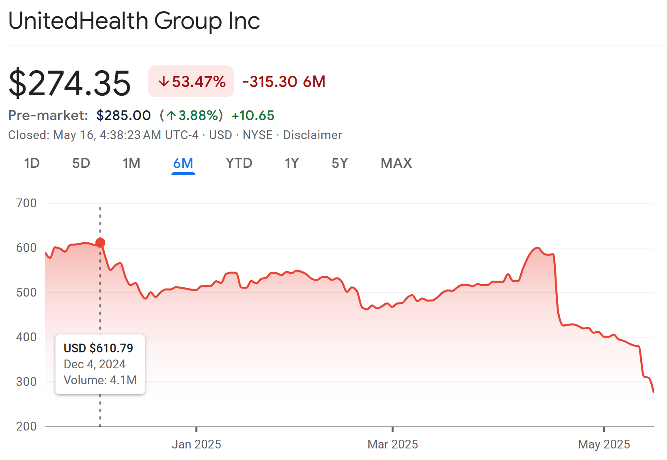Click the May 2025 axis label

pos(604,444)
